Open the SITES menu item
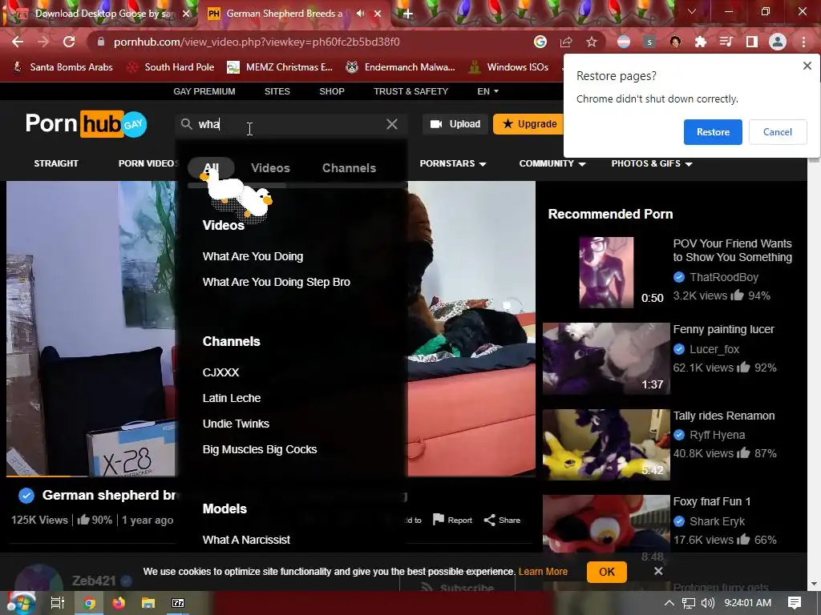The image size is (821, 615). coord(277,91)
